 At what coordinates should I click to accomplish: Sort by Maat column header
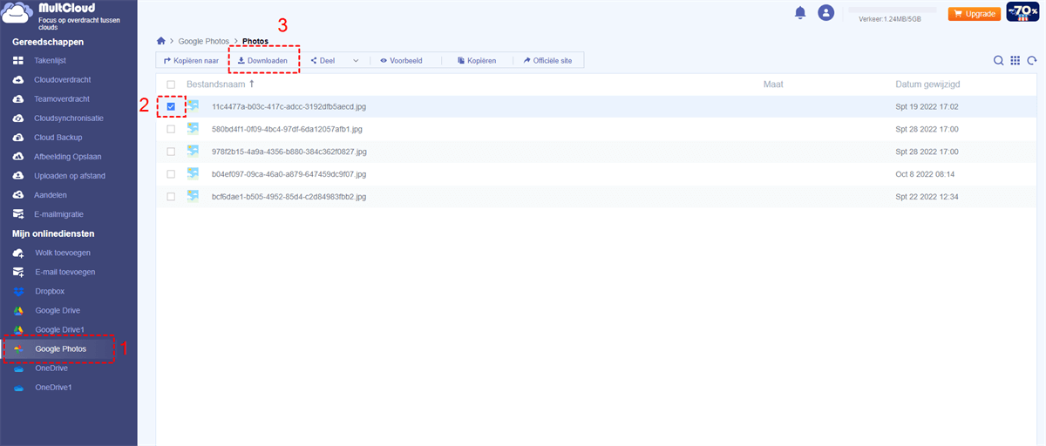[x=773, y=84]
